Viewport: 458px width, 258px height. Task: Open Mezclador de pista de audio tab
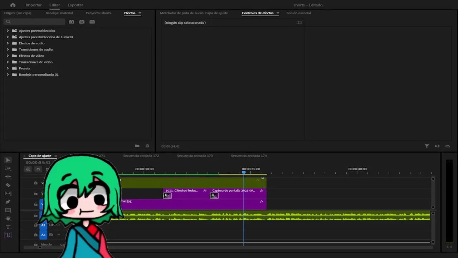[x=194, y=13]
